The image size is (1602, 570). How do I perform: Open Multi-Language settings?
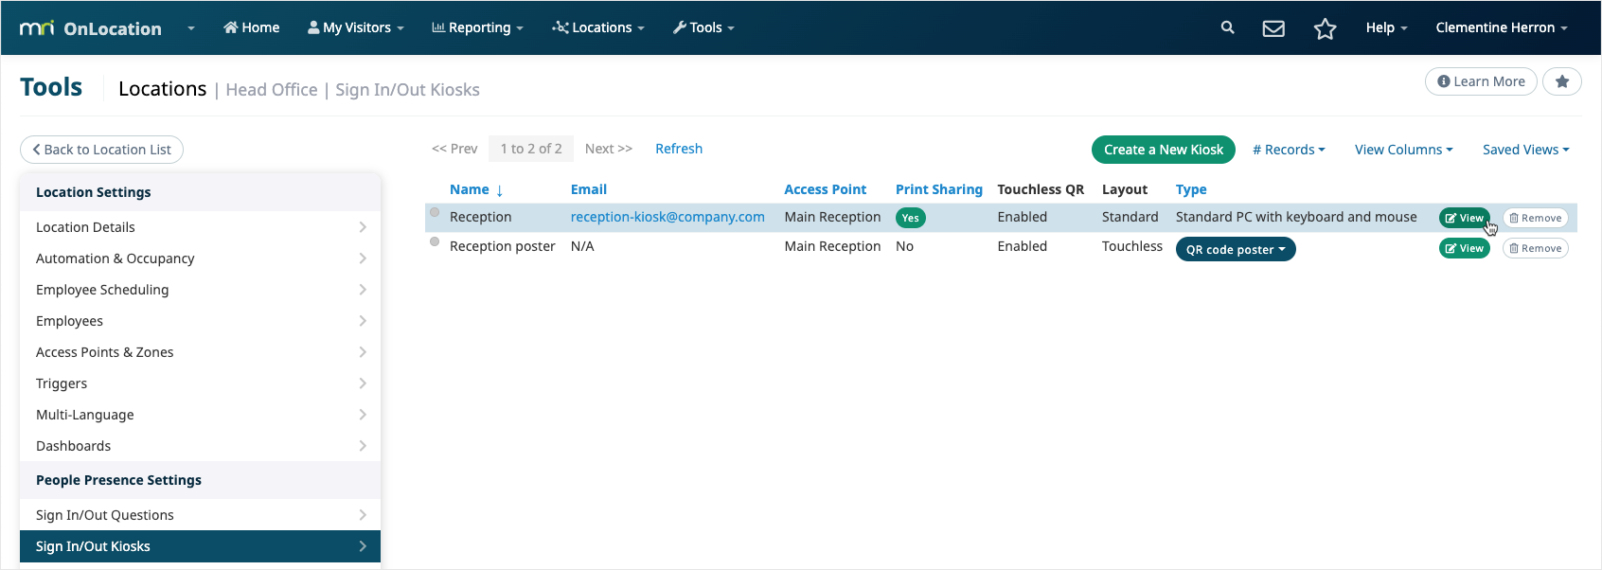pyautogui.click(x=200, y=415)
